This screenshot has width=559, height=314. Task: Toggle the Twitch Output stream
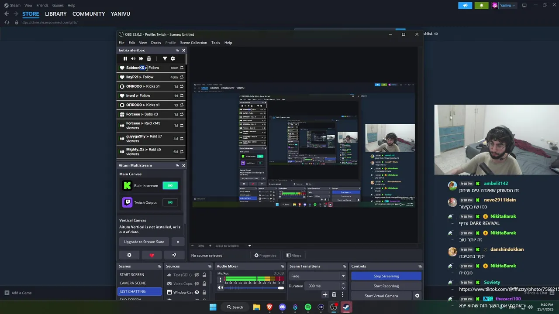(170, 202)
